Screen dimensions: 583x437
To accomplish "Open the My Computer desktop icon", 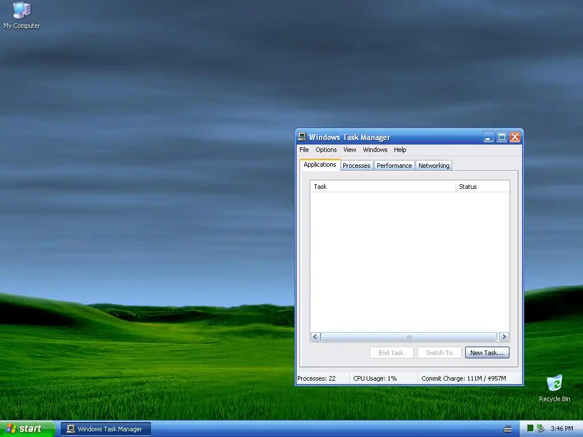I will pos(22,15).
